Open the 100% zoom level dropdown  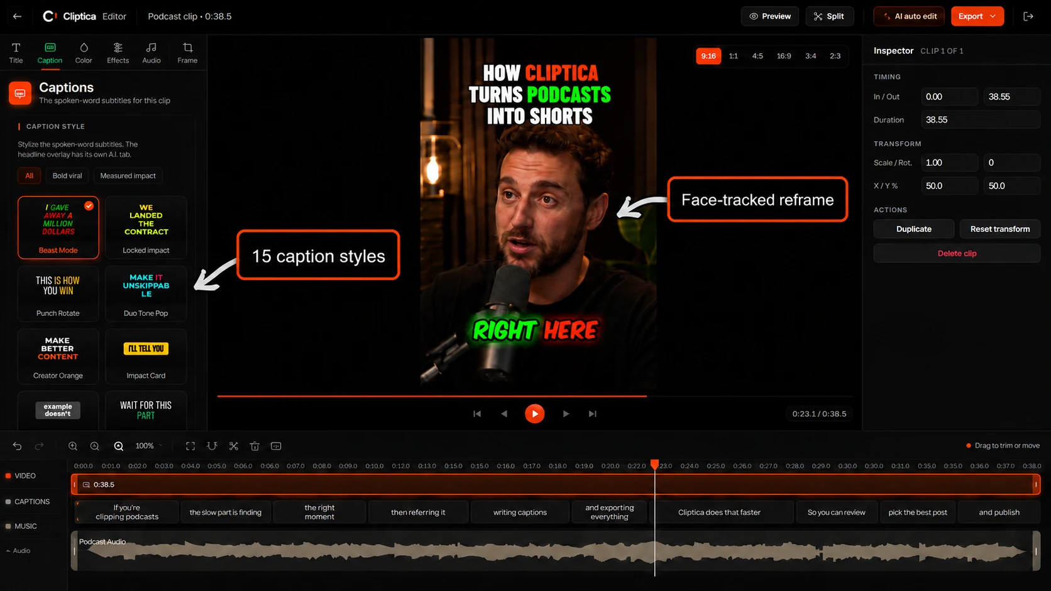[x=149, y=446]
